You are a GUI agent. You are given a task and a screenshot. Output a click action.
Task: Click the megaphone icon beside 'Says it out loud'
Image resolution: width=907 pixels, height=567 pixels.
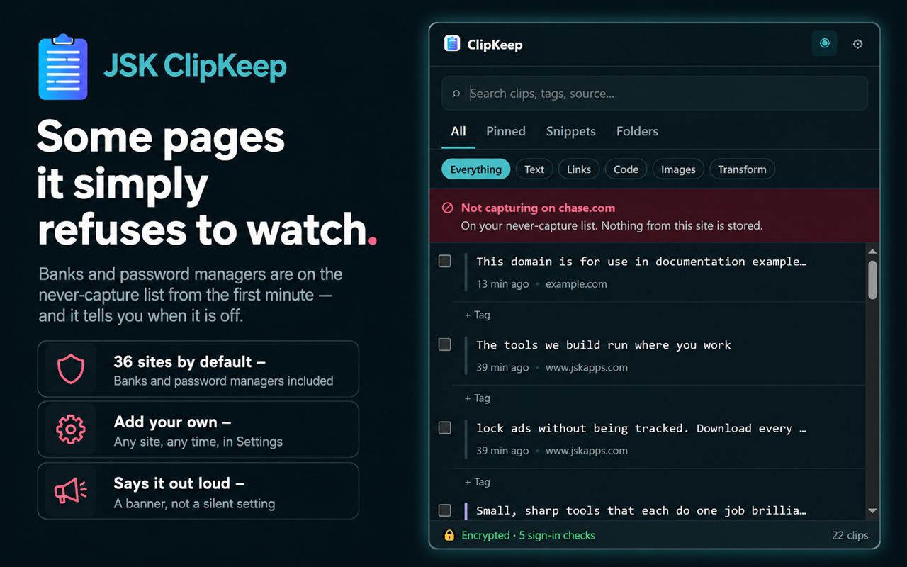pyautogui.click(x=70, y=490)
